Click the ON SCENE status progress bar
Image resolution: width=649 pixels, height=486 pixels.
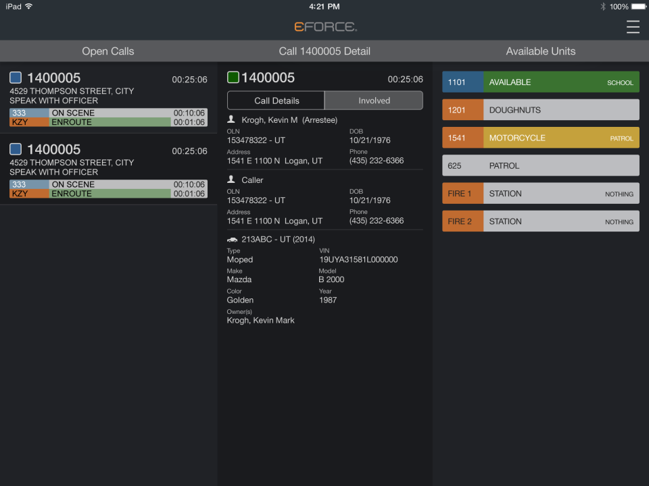[x=108, y=113]
